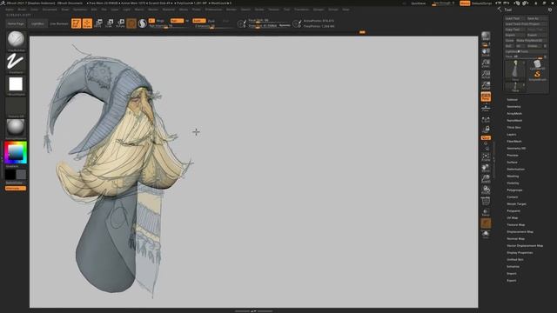
Task: Open the current brush thumbnail selector
Action: (16, 40)
